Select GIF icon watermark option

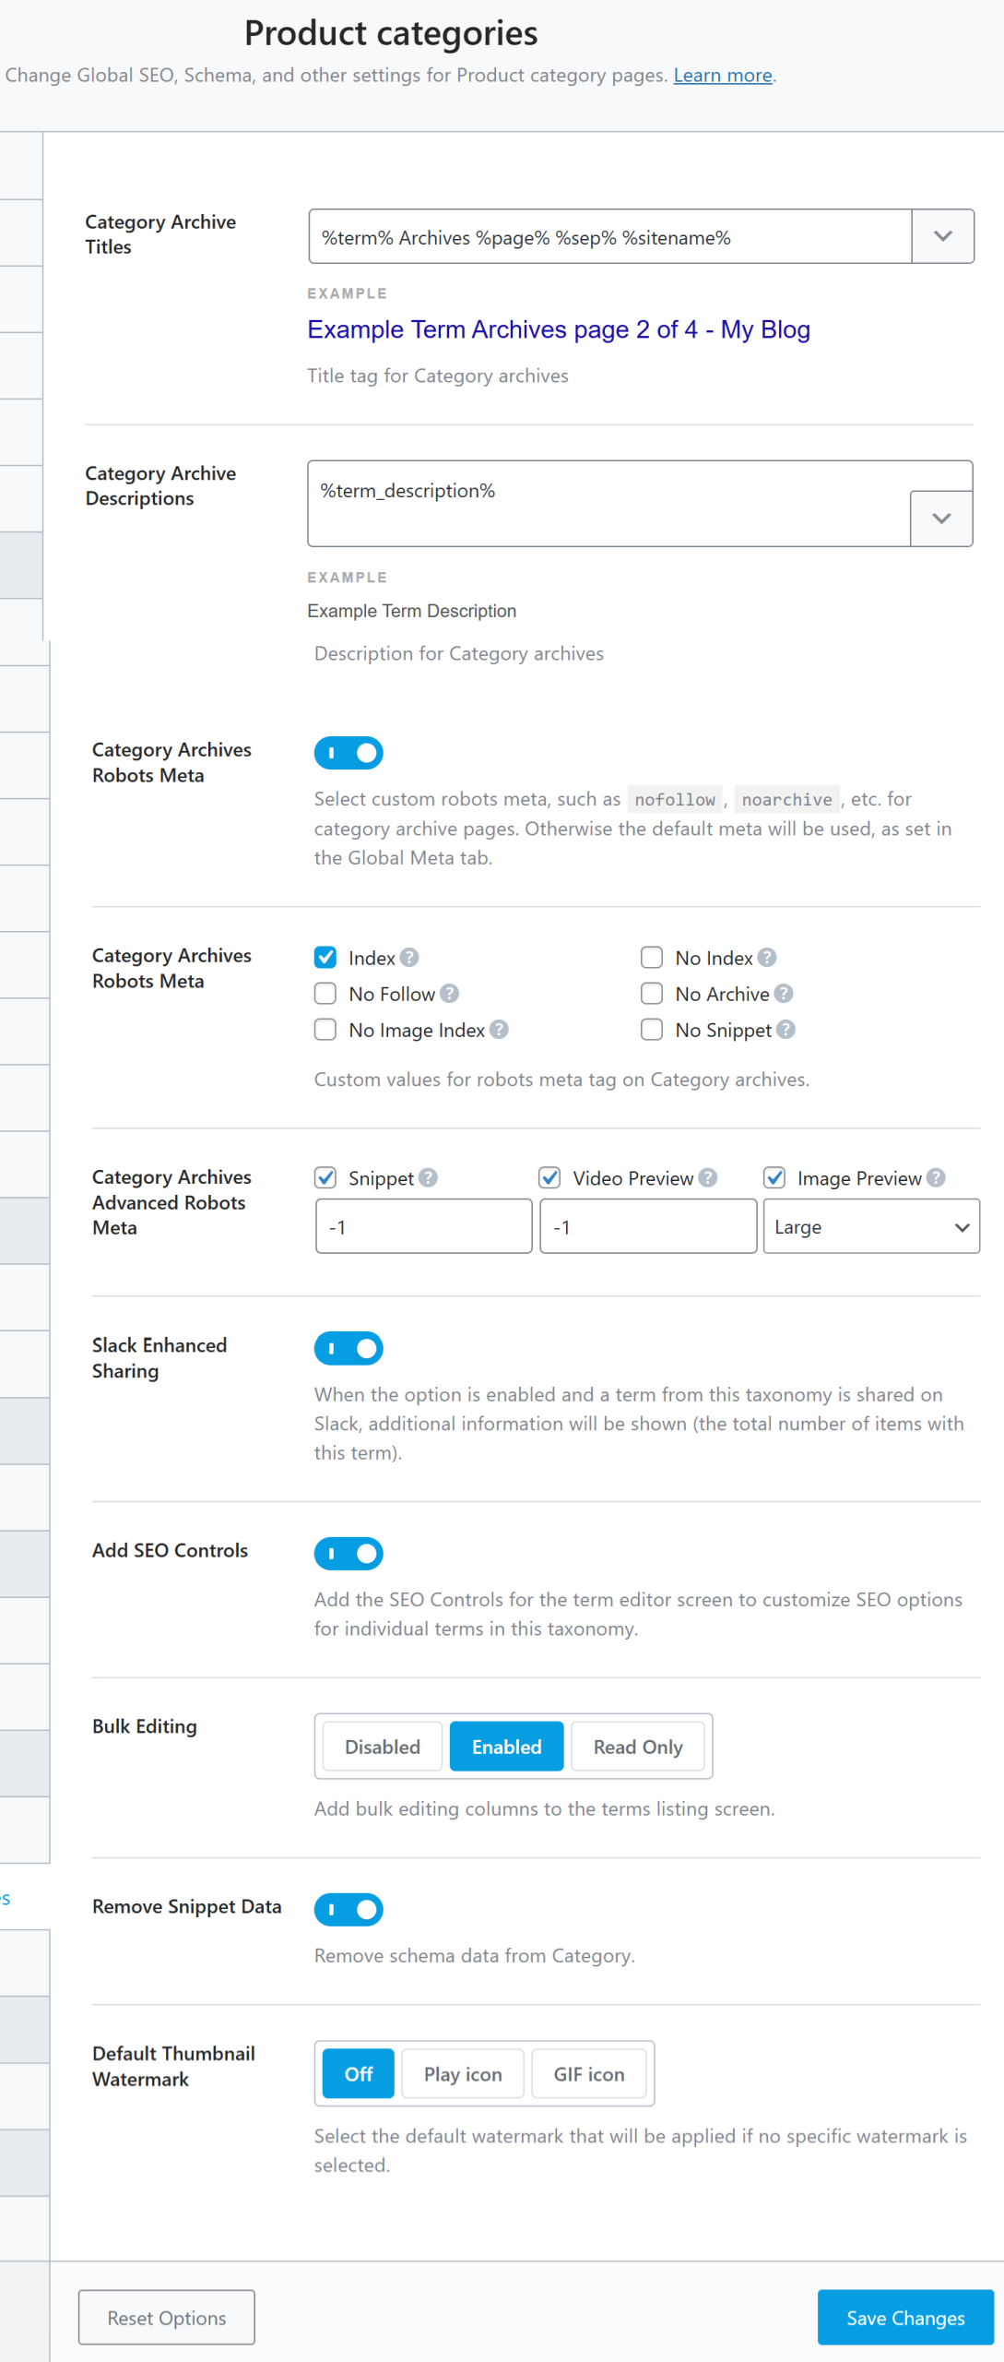click(x=589, y=2074)
